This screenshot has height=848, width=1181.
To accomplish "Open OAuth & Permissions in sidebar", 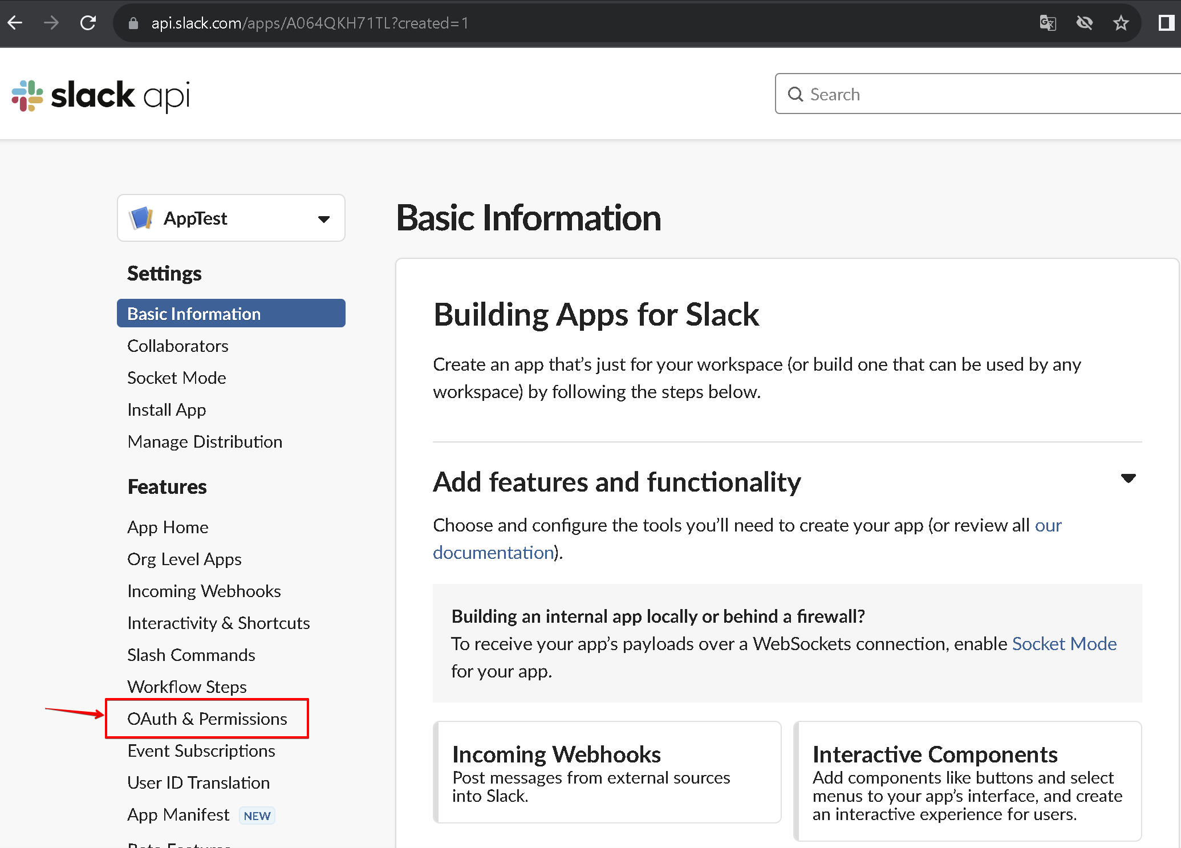I will (207, 719).
